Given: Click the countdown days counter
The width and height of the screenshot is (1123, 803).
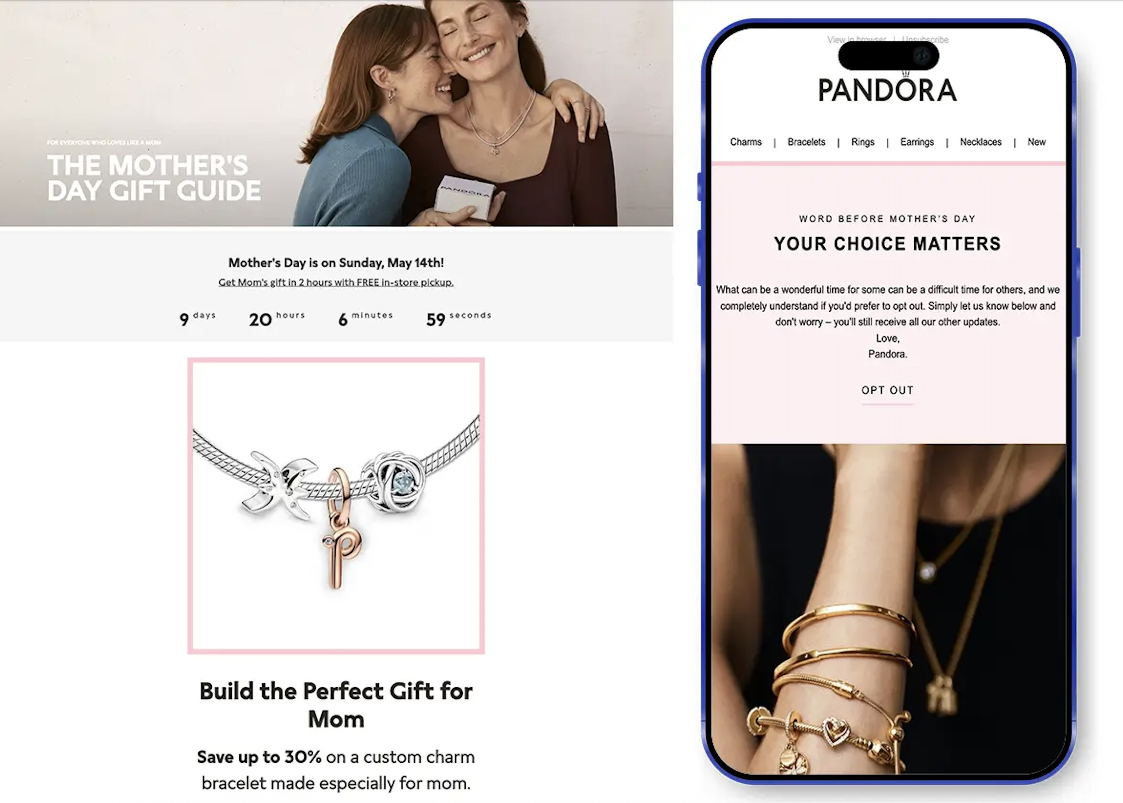Looking at the screenshot, I should coord(197,318).
